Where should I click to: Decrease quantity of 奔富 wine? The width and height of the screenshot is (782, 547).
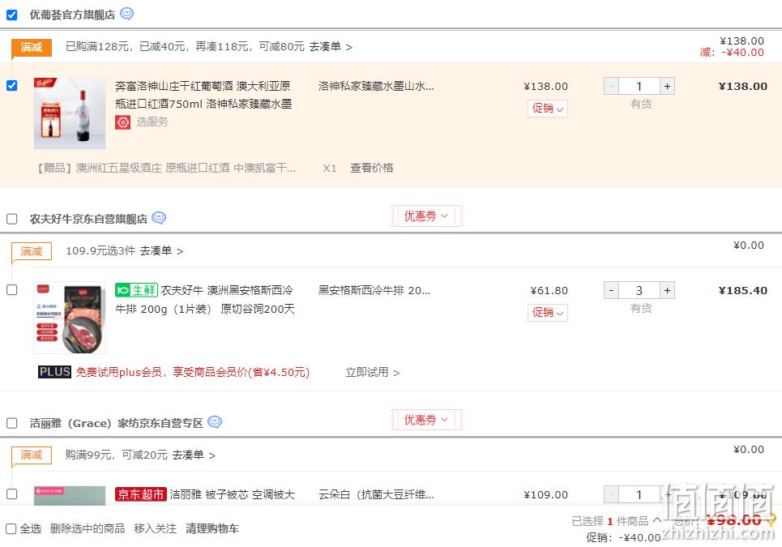[x=612, y=86]
